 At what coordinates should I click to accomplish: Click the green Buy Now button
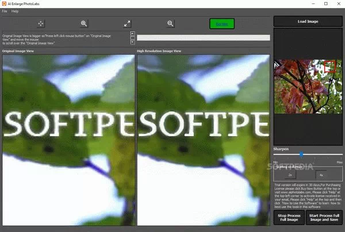222,24
